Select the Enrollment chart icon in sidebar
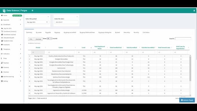Viewport: 197px width, 111px height. point(2,25)
